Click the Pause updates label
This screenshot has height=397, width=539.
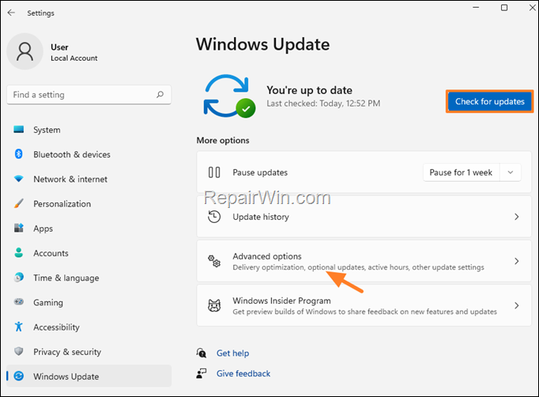(260, 172)
